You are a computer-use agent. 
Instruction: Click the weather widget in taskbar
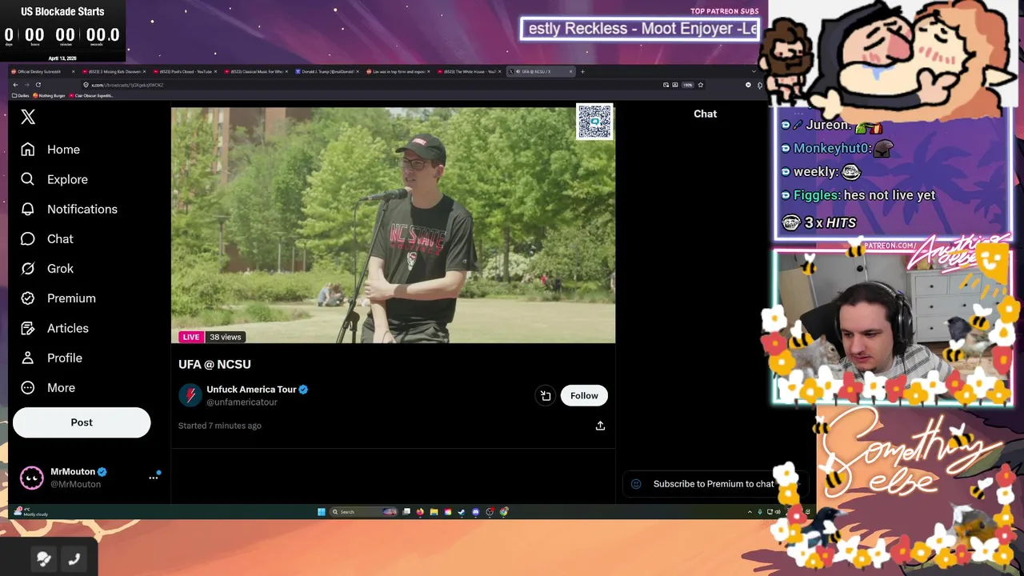[32, 512]
